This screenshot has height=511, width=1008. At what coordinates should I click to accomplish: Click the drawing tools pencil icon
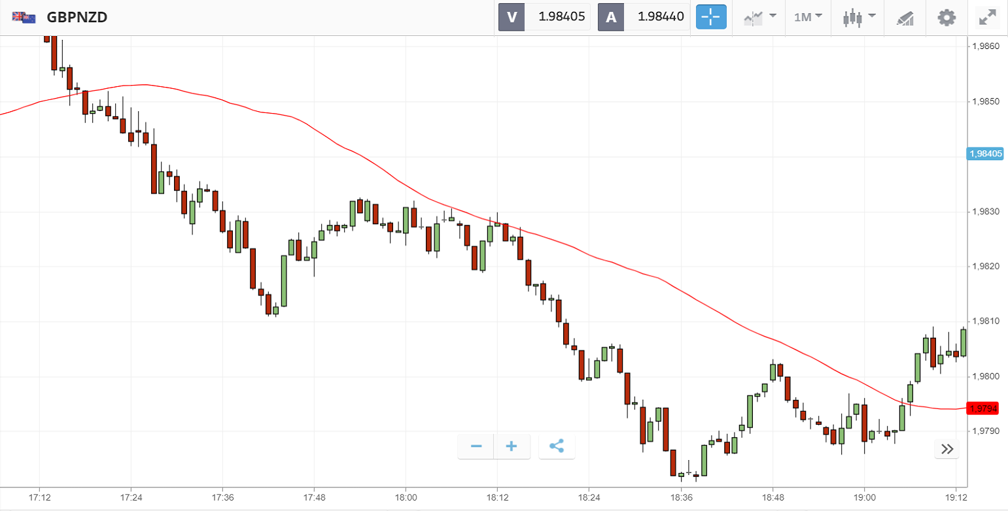905,18
